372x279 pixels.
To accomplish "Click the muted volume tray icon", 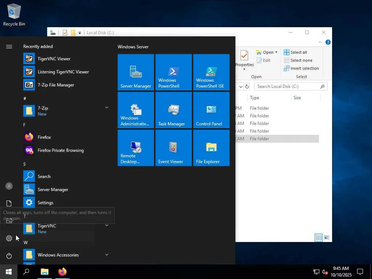I will (325, 272).
